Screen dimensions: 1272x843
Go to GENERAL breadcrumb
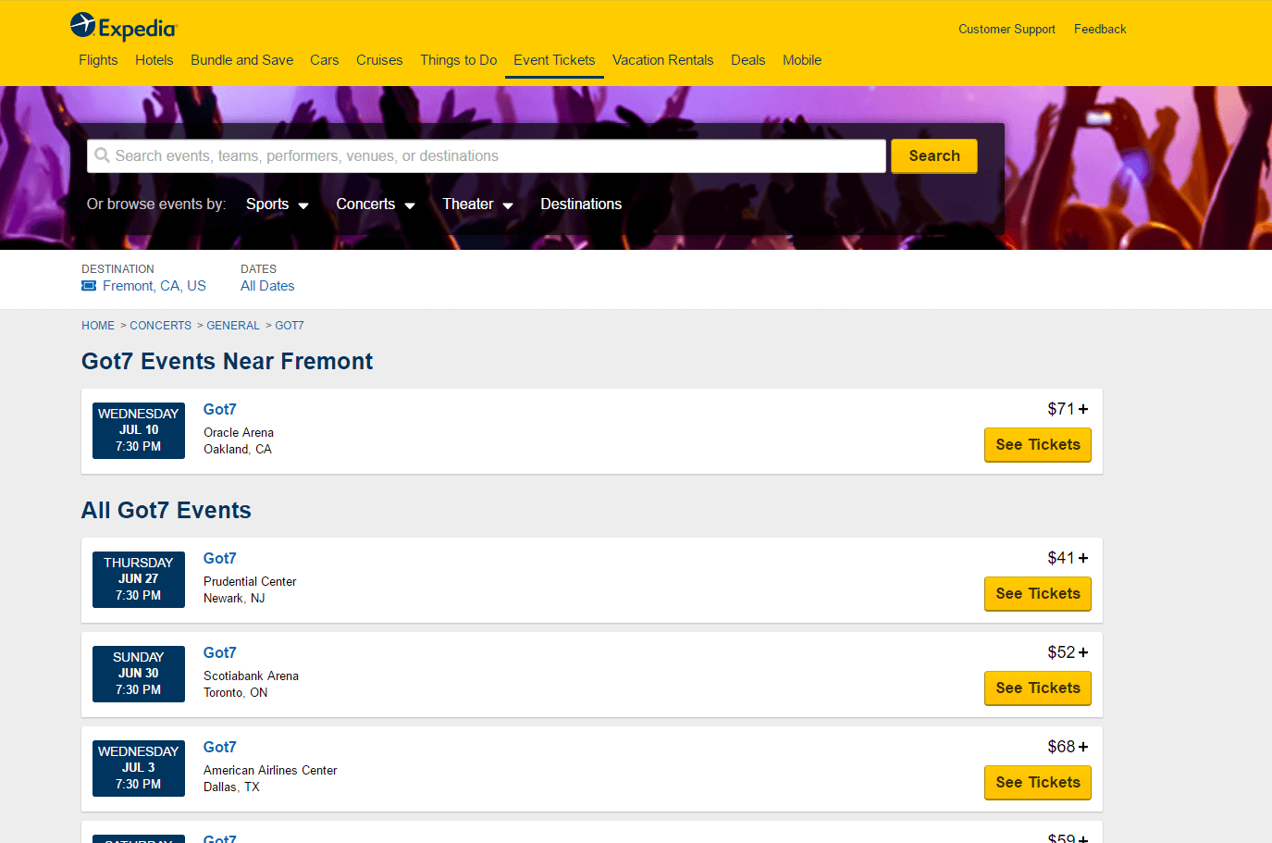(x=233, y=326)
